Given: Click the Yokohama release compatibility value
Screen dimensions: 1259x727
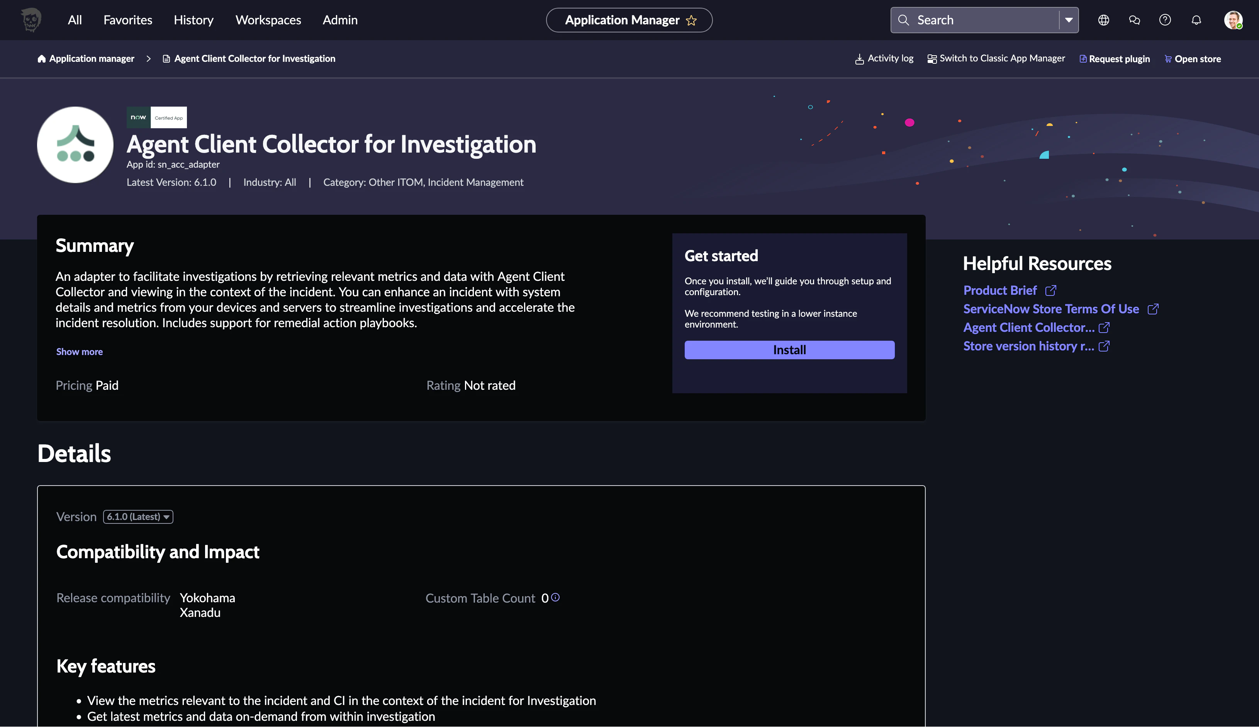Looking at the screenshot, I should [207, 598].
